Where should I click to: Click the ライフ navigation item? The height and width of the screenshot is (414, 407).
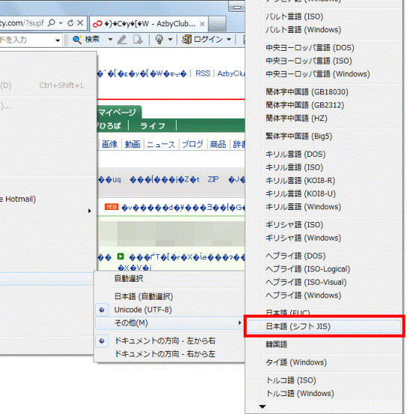153,126
